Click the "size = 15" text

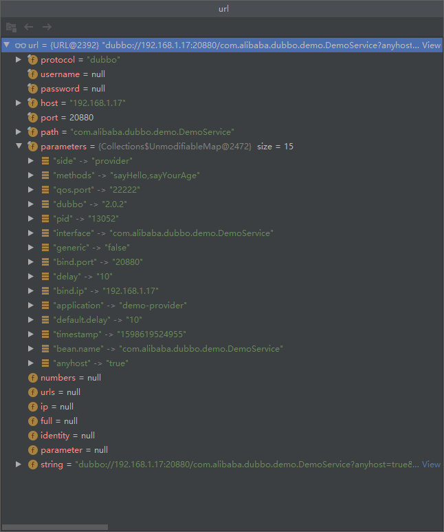point(275,147)
